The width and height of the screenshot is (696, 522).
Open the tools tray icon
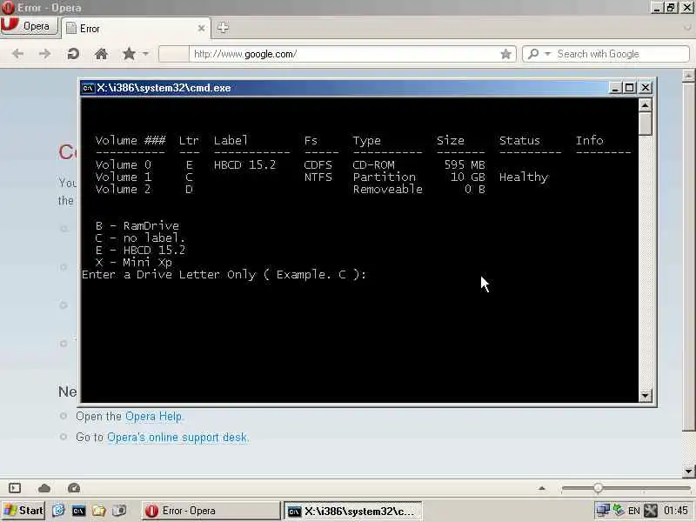[651, 511]
